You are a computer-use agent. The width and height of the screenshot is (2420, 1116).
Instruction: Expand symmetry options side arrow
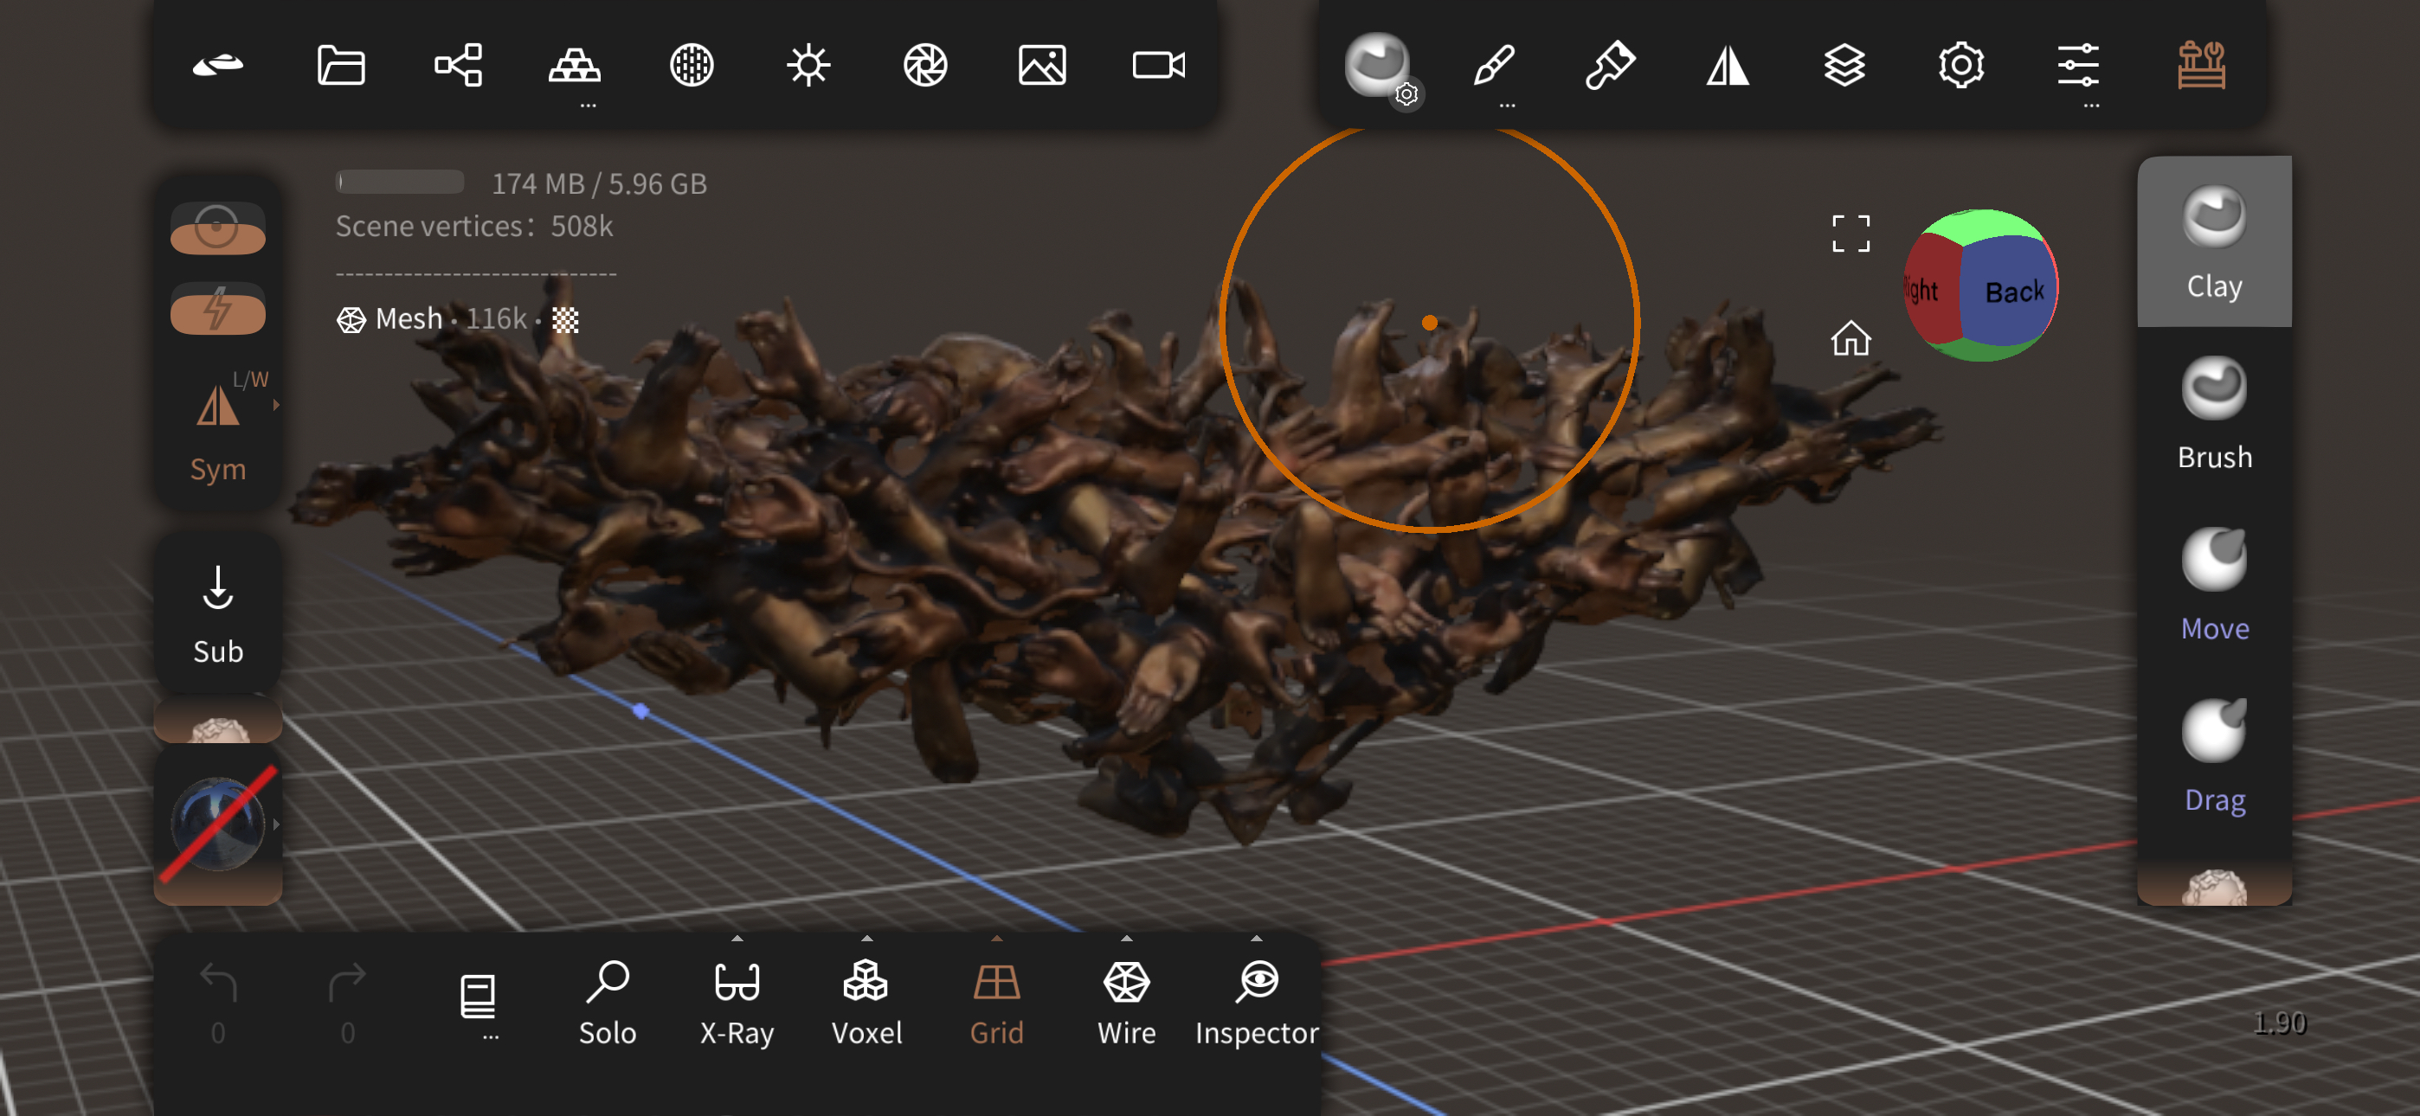pyautogui.click(x=276, y=406)
